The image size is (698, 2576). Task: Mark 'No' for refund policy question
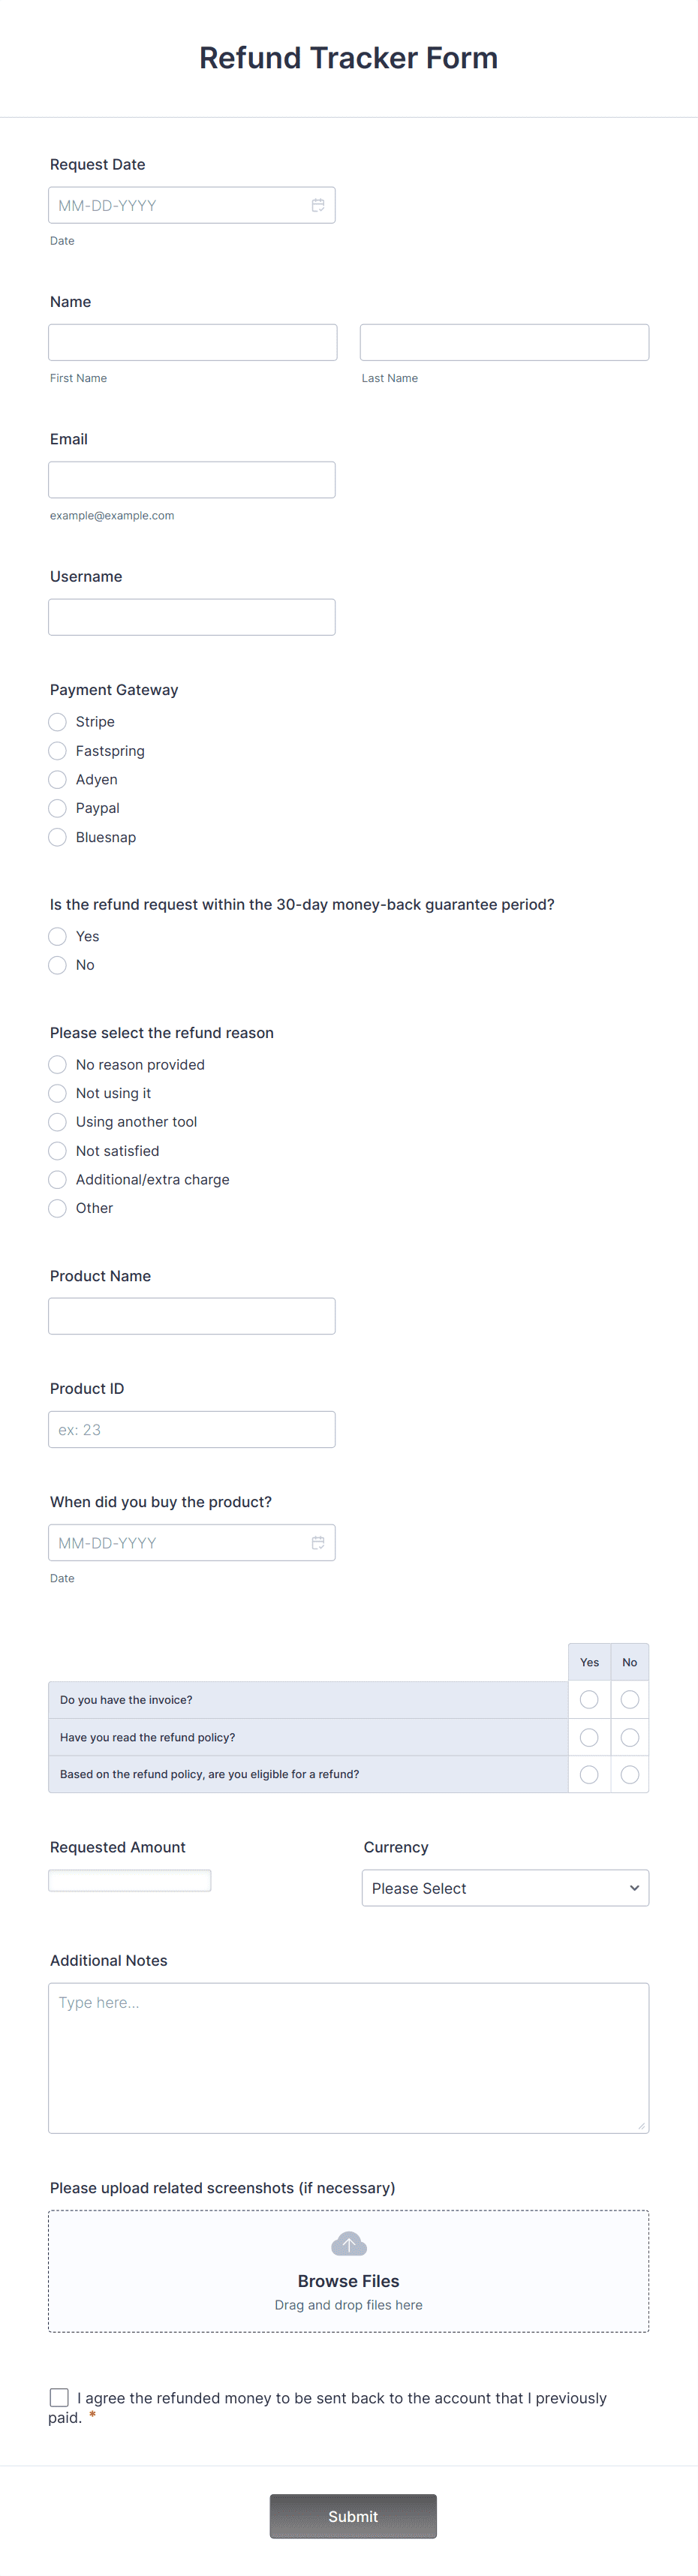[x=630, y=1737]
